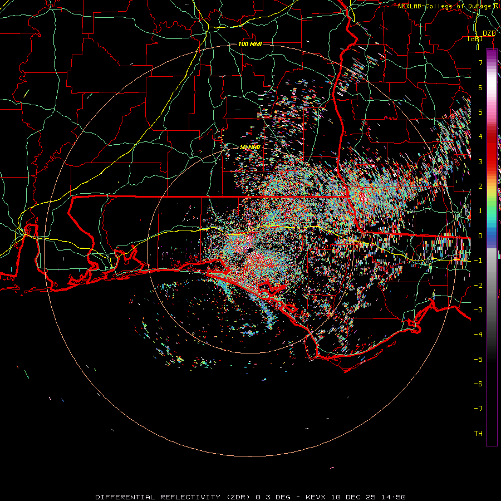Click the -1 value on color scale
Viewport: 501px width, 501px height.
(478, 261)
